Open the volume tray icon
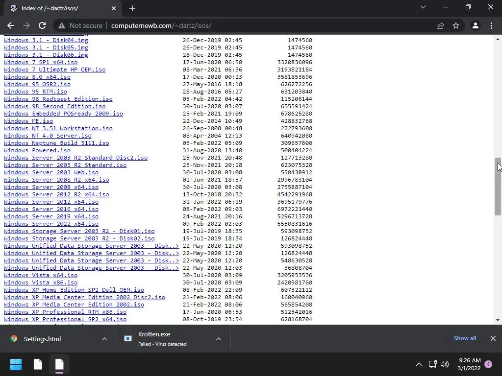 (445, 364)
